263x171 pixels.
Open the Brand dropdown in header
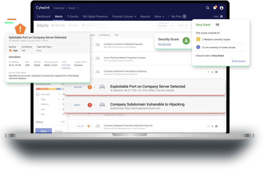coord(74,8)
